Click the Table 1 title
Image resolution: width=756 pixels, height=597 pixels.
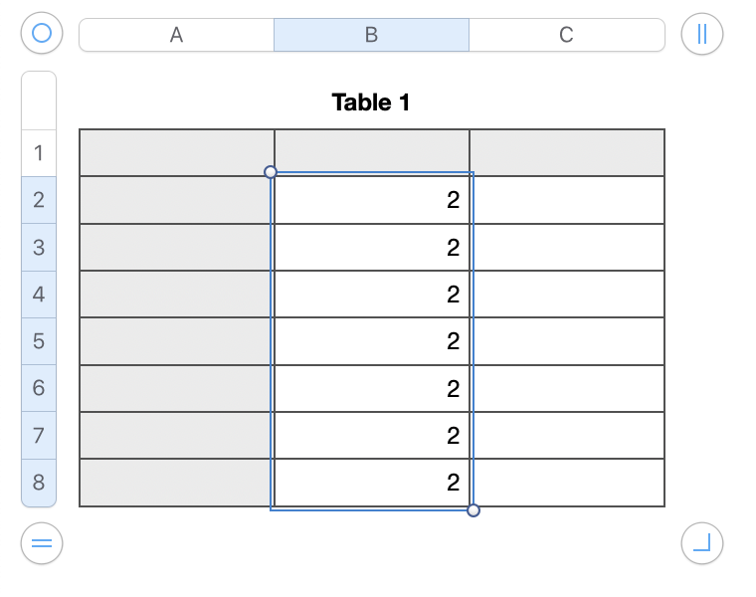point(371,102)
